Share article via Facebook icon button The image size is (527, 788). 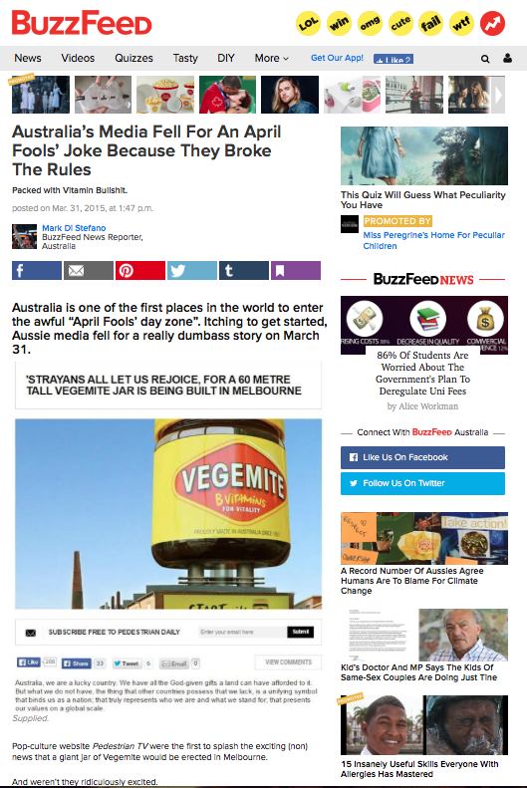37,270
